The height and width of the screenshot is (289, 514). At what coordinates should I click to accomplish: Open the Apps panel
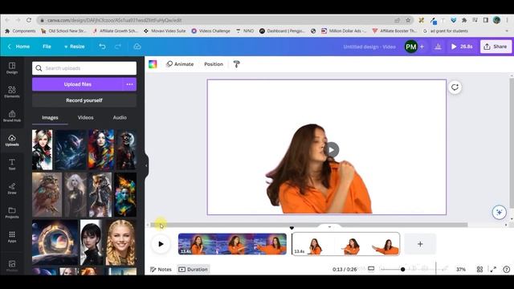click(12, 237)
